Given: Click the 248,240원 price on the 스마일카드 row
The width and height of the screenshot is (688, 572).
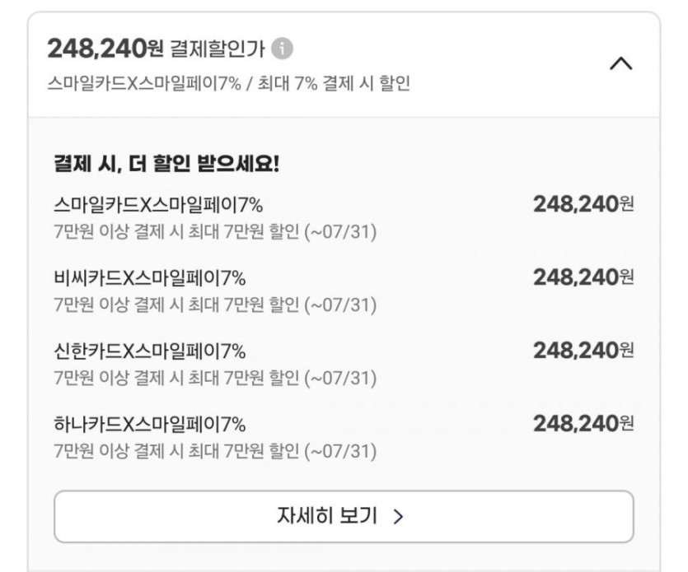Looking at the screenshot, I should [583, 204].
